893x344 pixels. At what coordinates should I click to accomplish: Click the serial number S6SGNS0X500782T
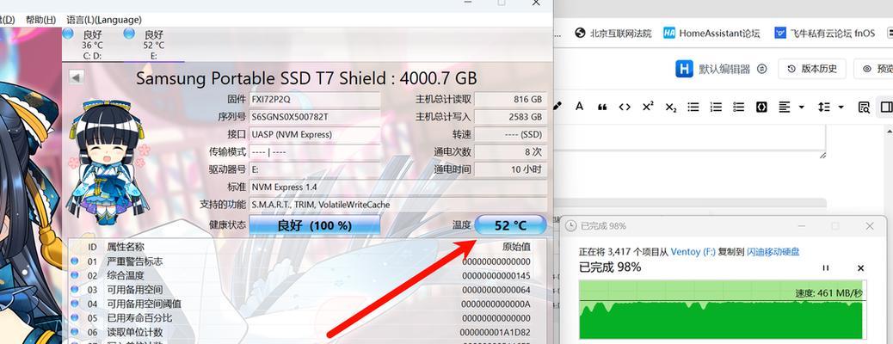pos(315,117)
